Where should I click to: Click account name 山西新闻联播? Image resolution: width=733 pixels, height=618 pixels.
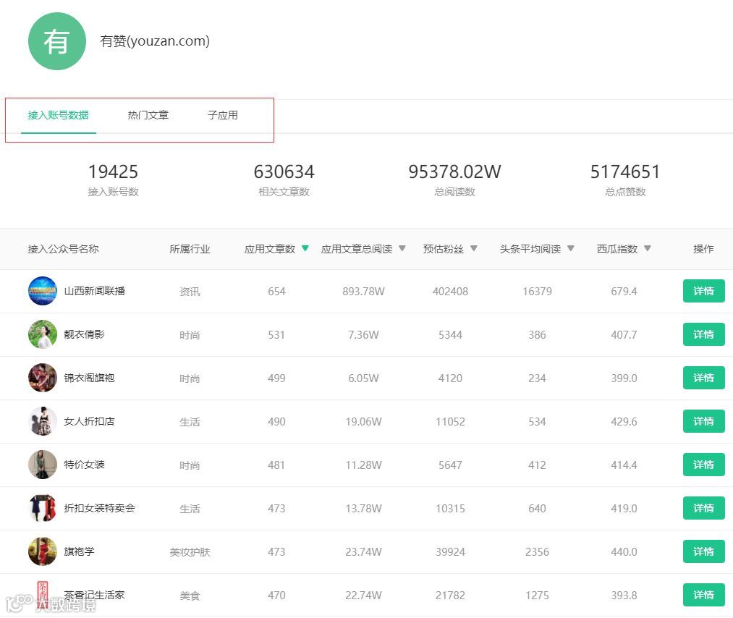95,291
